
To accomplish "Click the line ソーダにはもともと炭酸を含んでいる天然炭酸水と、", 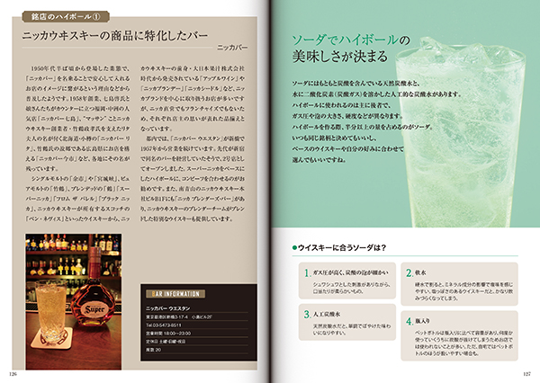I will [356, 84].
